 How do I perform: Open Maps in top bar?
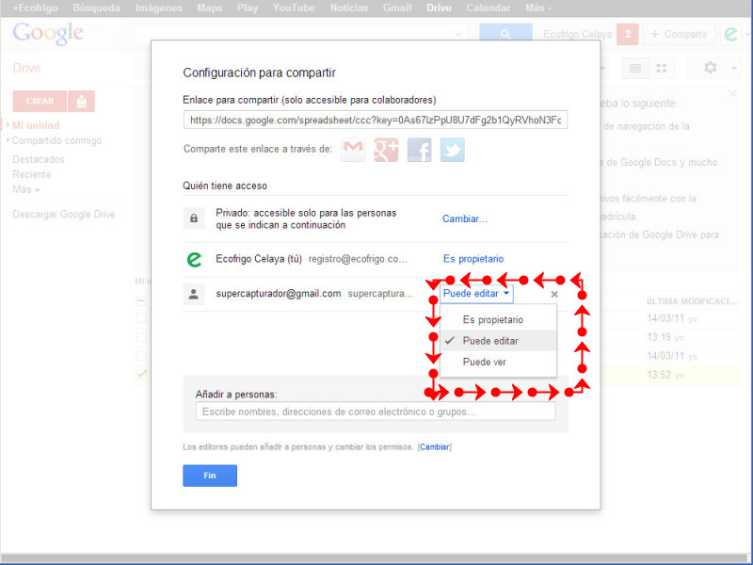209,8
